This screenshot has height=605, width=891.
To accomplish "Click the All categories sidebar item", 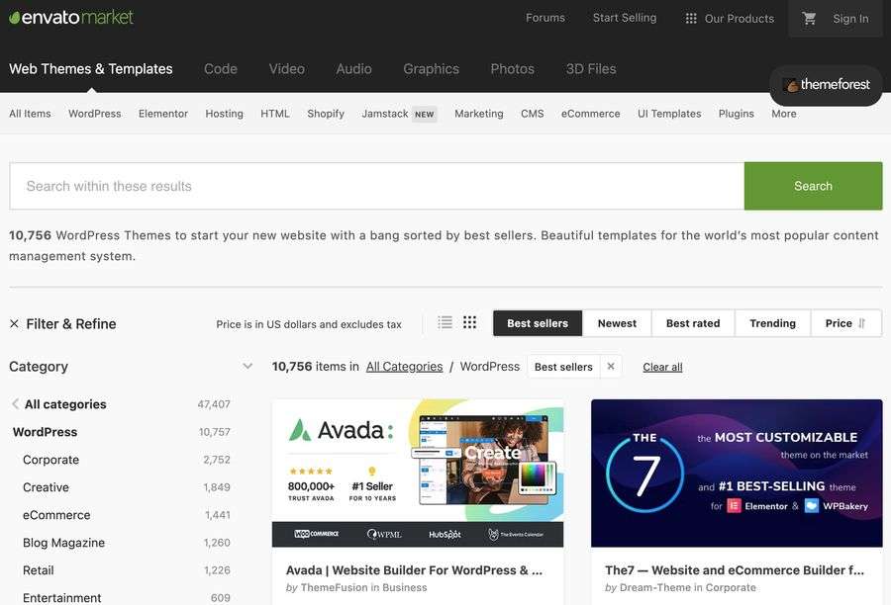I will [65, 404].
